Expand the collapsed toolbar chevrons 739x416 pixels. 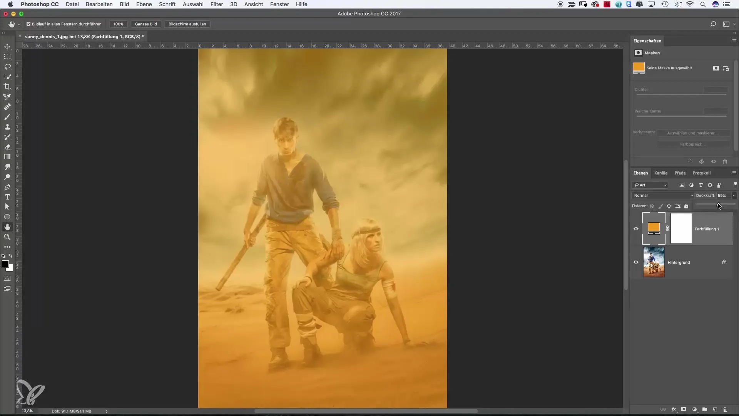point(3,34)
